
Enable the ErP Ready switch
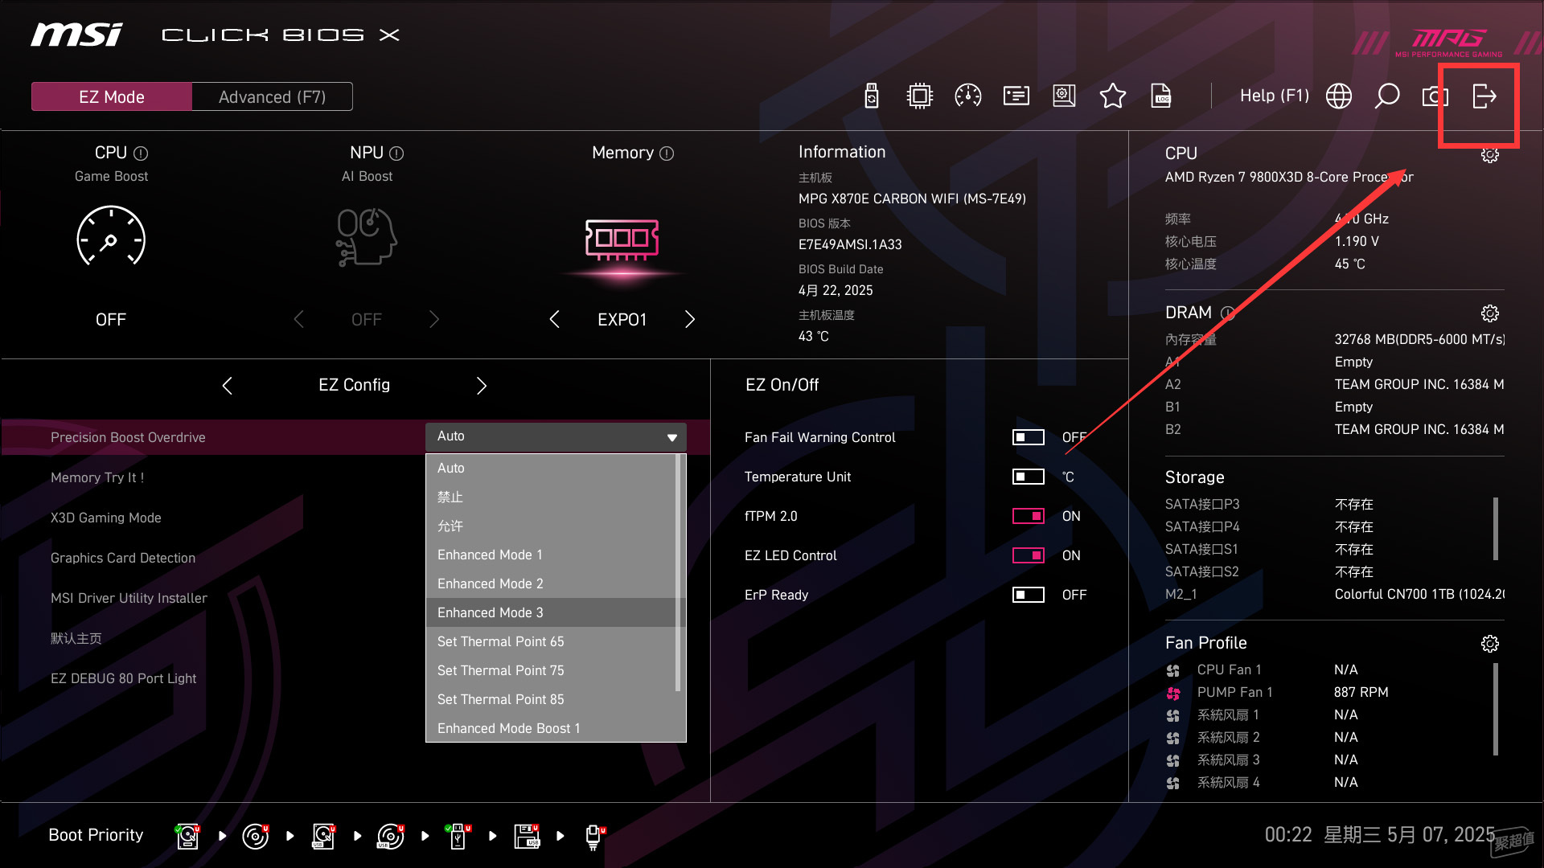[x=1028, y=595]
